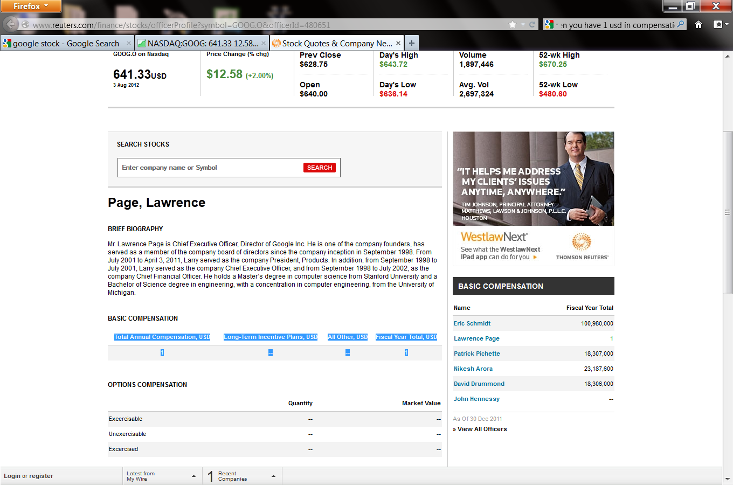Bookmark this page with the star icon
This screenshot has width=733, height=485.
pos(513,25)
